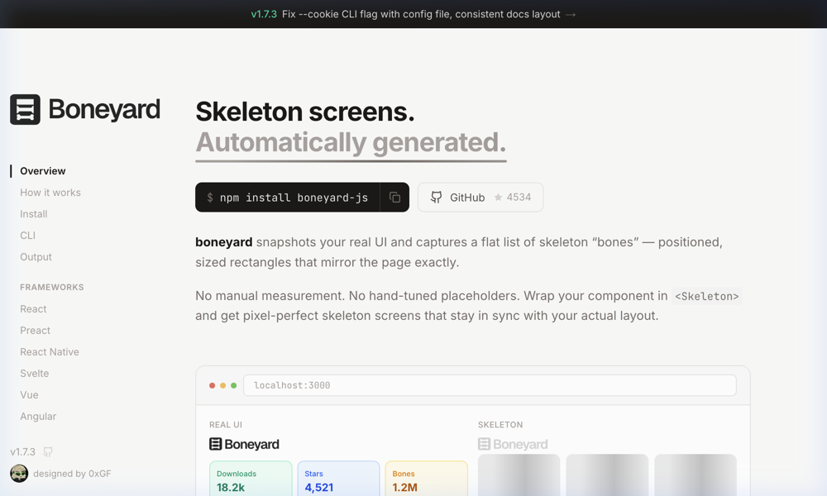
Task: Click the localhost:3000 address field
Action: click(490, 385)
